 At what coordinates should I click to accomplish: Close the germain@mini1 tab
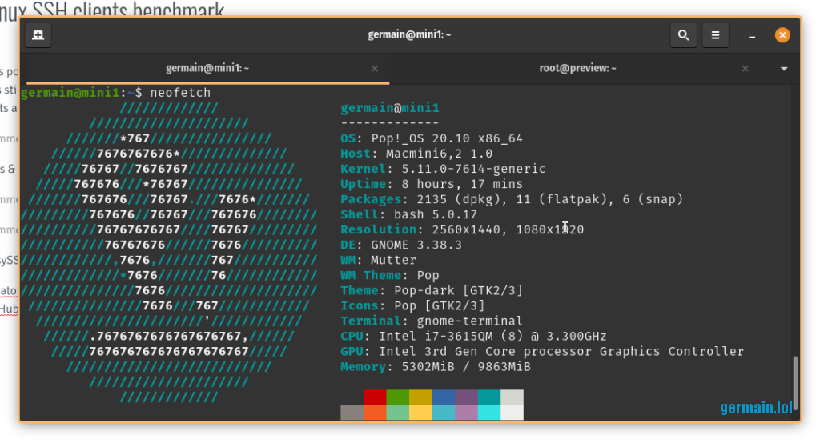[375, 69]
